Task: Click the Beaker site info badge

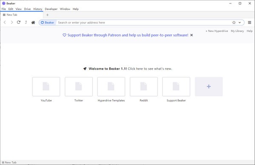Action: pyautogui.click(x=48, y=23)
